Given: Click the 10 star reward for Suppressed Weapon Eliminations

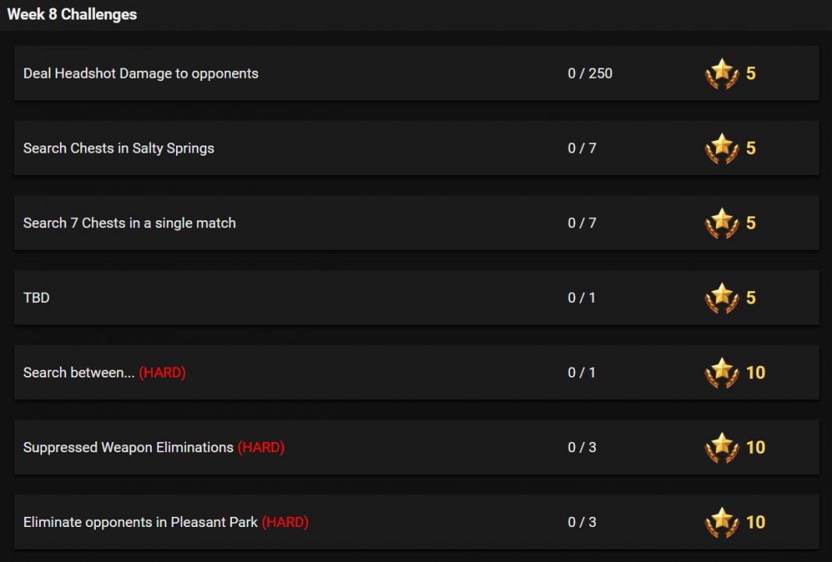Looking at the screenshot, I should (x=756, y=448).
